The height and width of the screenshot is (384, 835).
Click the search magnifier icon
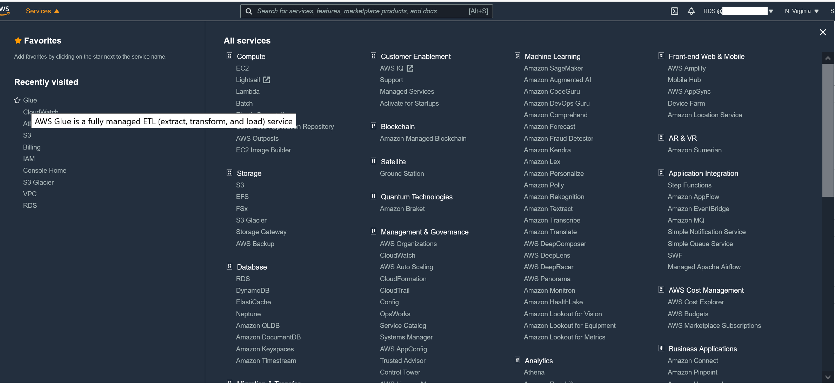248,11
